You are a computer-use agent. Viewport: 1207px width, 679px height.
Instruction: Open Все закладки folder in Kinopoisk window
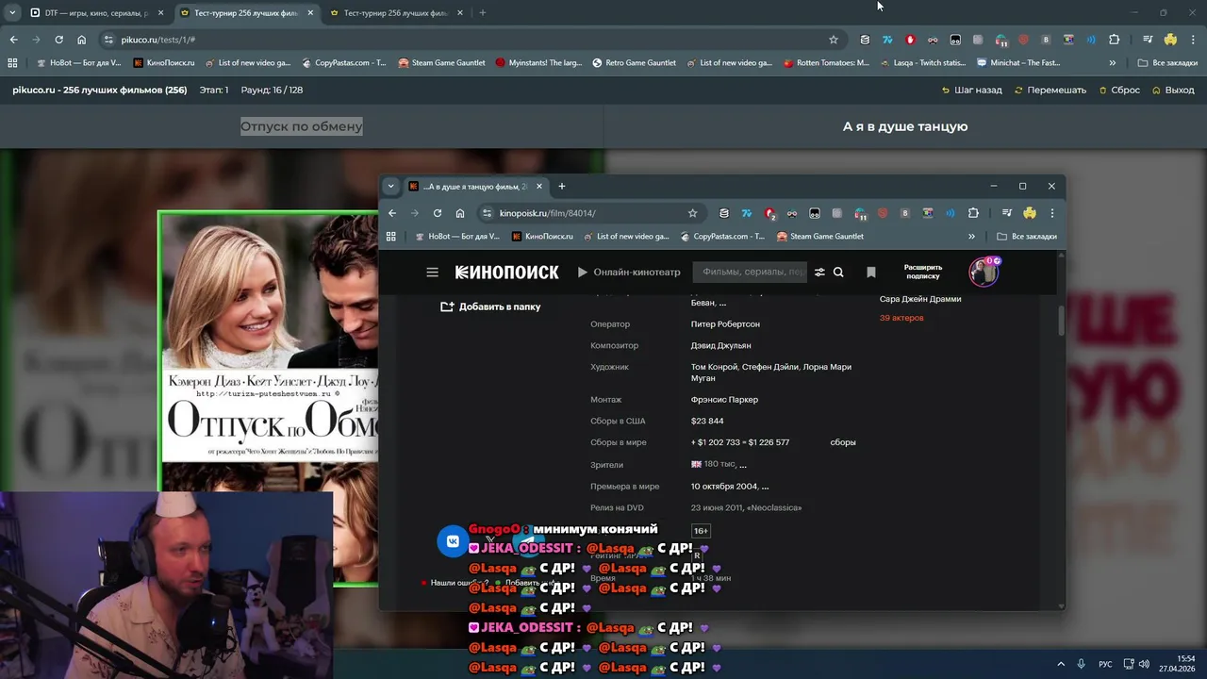pos(1027,237)
